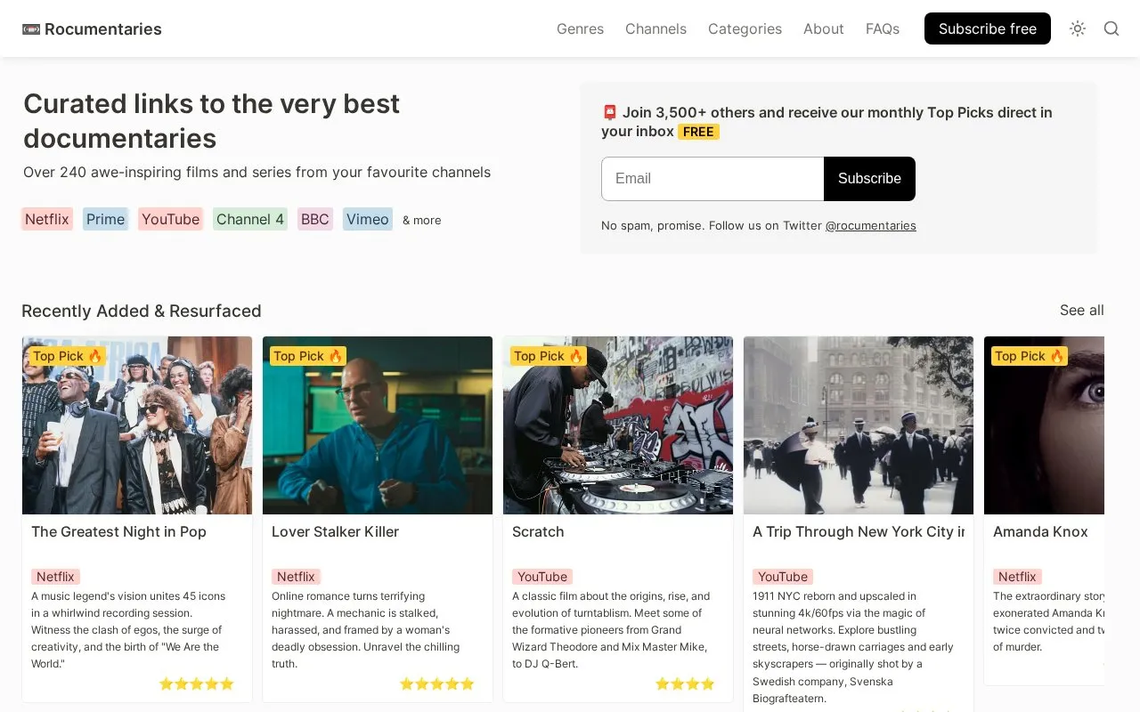The height and width of the screenshot is (712, 1140).
Task: Focus the Email input field
Action: [x=712, y=179]
